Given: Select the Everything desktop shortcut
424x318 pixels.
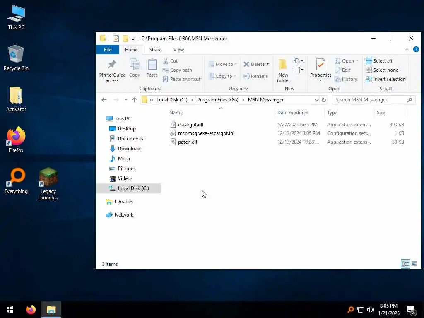Looking at the screenshot, I should (x=16, y=181).
